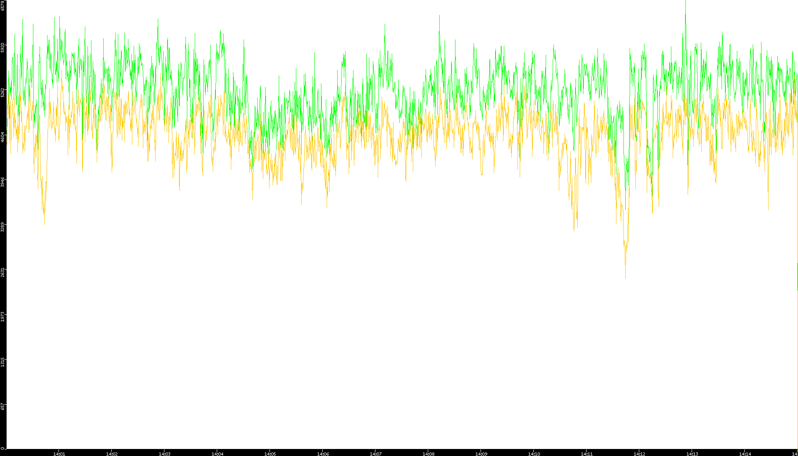
Task: Click the 6578 value axis label
Action: 3,5
